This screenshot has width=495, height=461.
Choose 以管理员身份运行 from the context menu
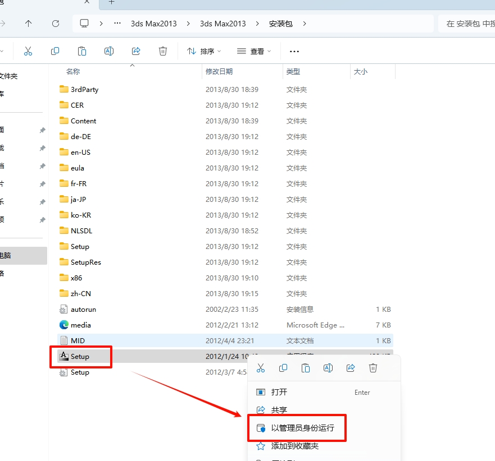point(302,428)
